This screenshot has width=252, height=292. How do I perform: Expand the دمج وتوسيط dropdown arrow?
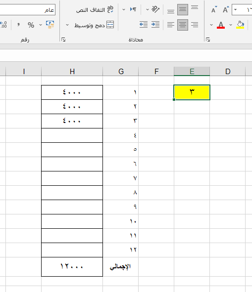click(x=67, y=25)
